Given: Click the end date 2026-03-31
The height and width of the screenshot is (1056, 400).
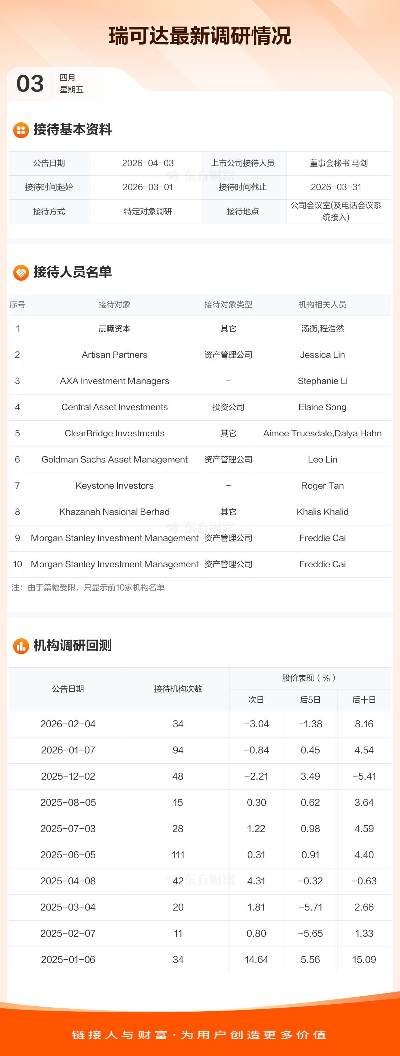Looking at the screenshot, I should [x=336, y=187].
